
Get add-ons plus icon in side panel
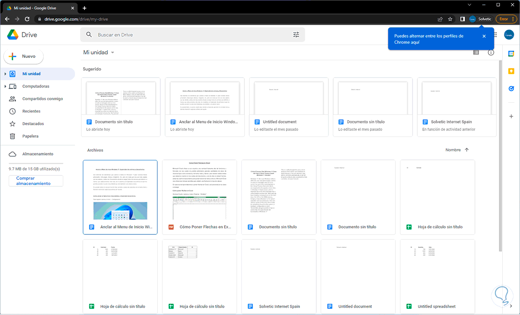tap(511, 117)
